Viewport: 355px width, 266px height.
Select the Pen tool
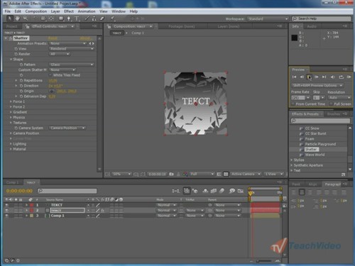click(69, 18)
